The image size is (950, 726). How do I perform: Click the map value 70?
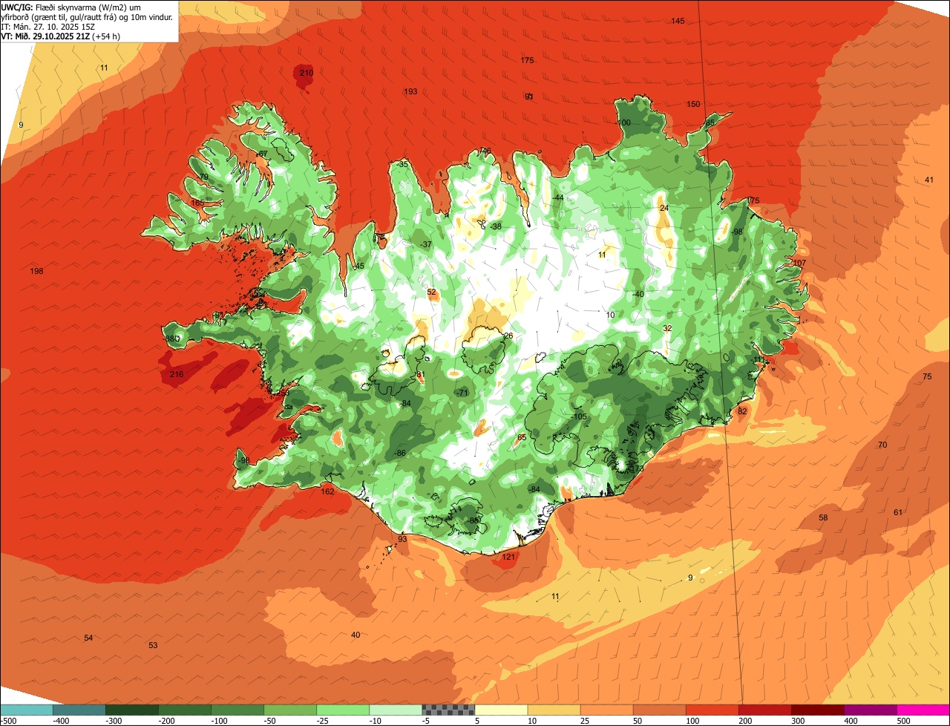(x=882, y=445)
